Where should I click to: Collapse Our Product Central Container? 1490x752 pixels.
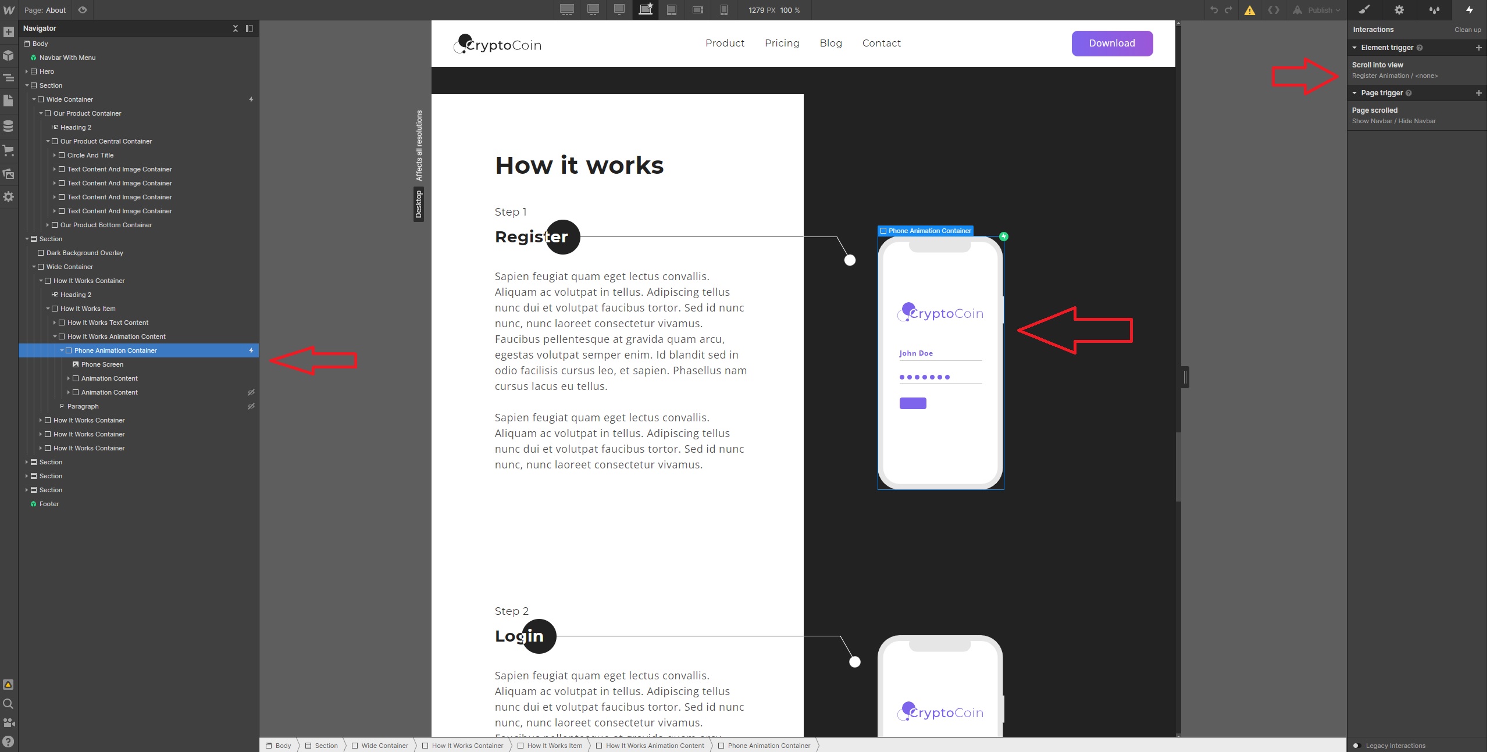point(48,141)
